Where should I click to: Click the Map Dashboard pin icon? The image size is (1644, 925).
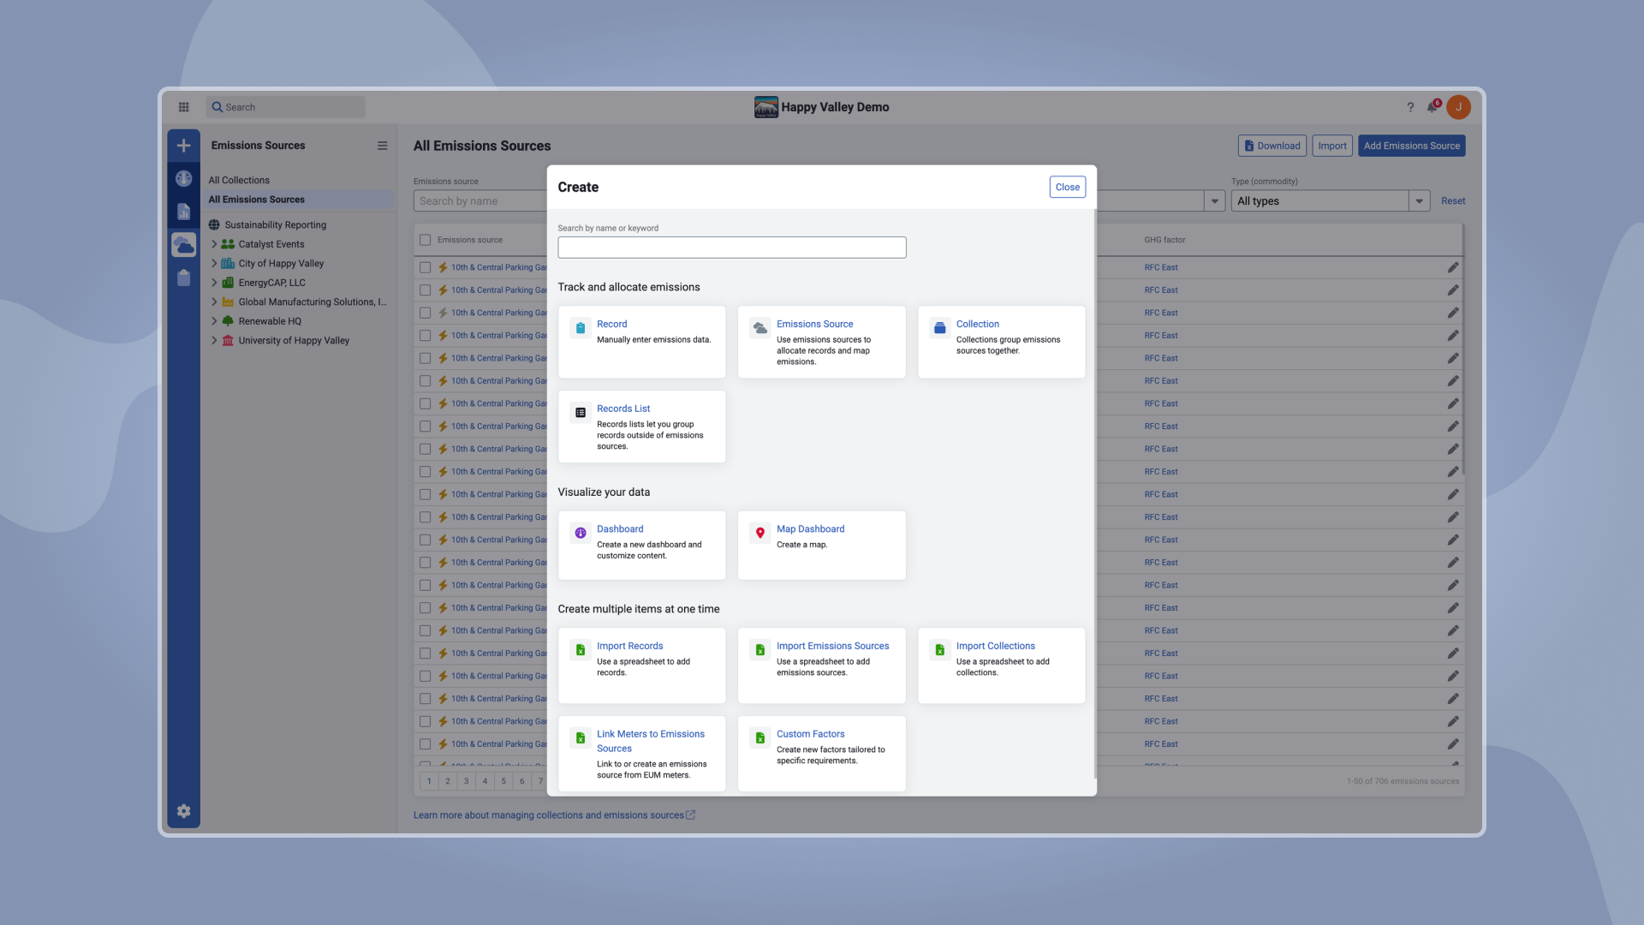pyautogui.click(x=759, y=533)
